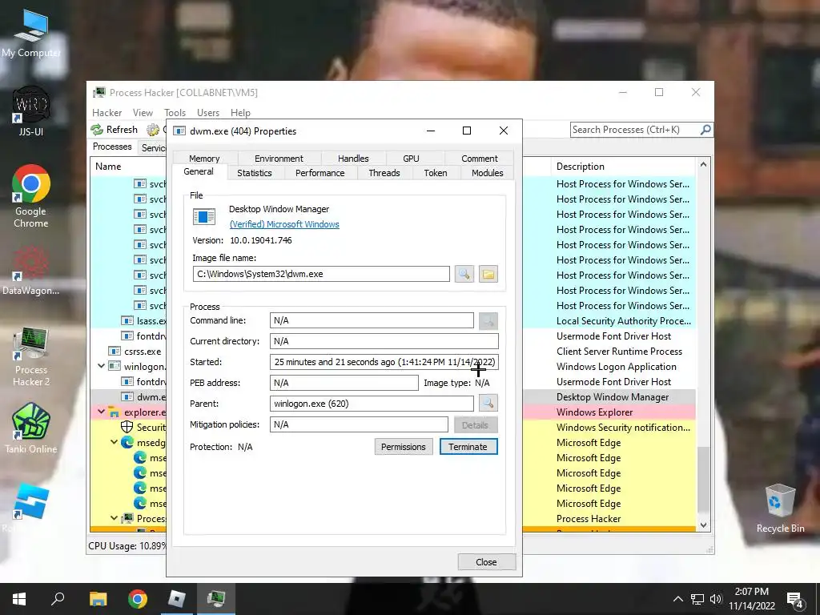Viewport: 820px width, 615px height.
Task: Open the Roblox Studio taskbar icon
Action: tap(177, 599)
